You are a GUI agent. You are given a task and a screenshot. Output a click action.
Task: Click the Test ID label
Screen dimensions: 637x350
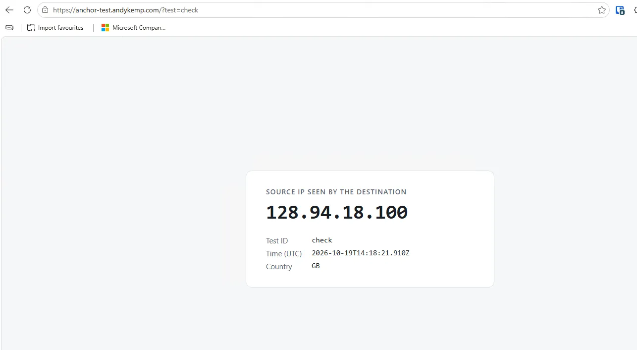pyautogui.click(x=277, y=241)
